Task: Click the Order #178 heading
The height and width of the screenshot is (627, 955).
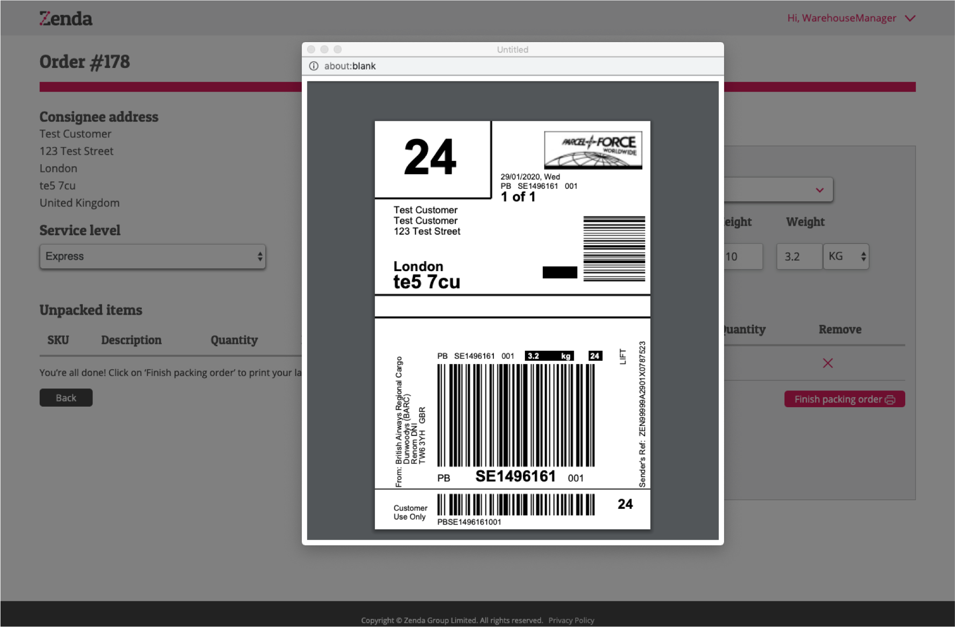Action: [85, 62]
